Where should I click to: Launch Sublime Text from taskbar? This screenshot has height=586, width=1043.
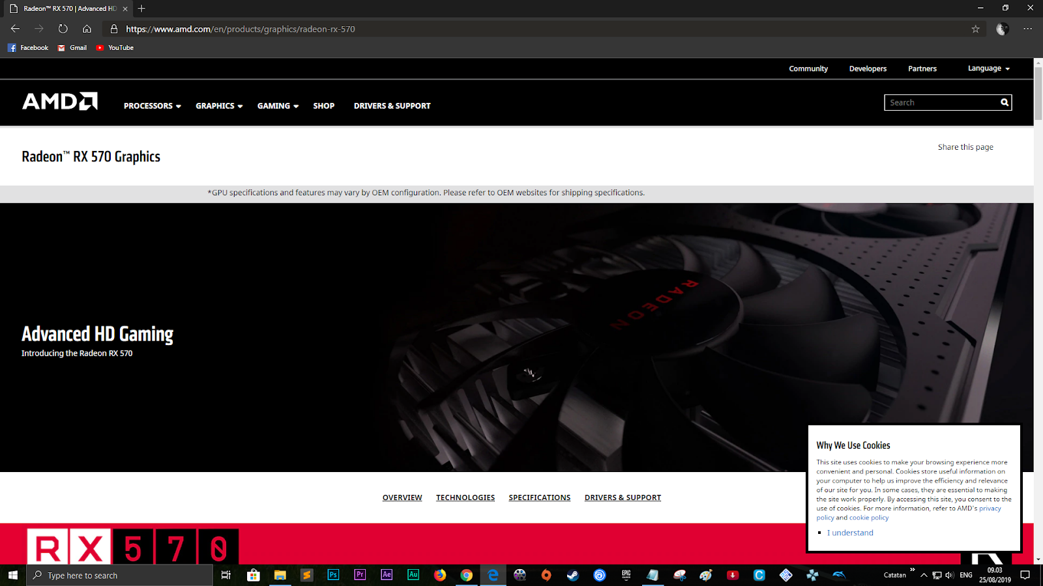point(306,575)
